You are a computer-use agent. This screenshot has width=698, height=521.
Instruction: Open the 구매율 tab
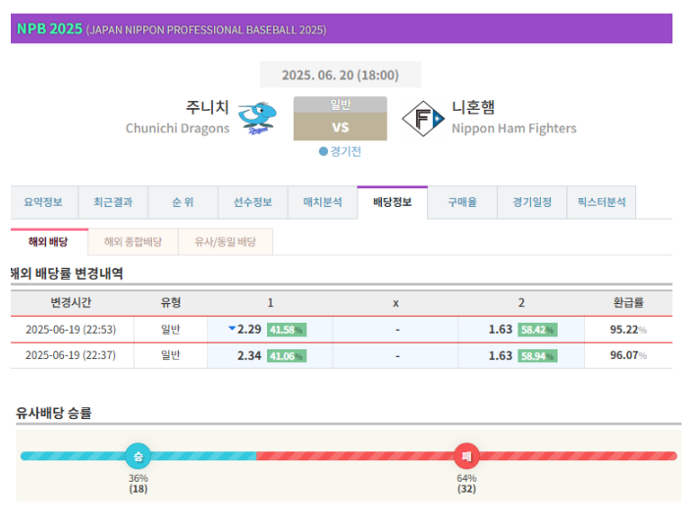pyautogui.click(x=462, y=202)
